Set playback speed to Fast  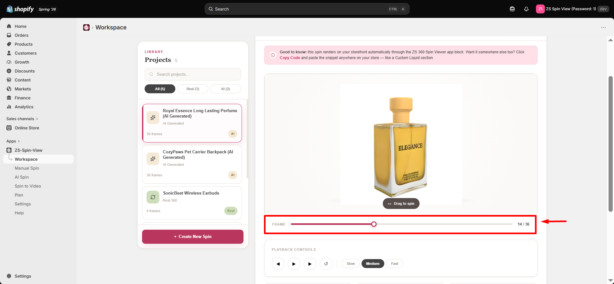tap(395, 264)
